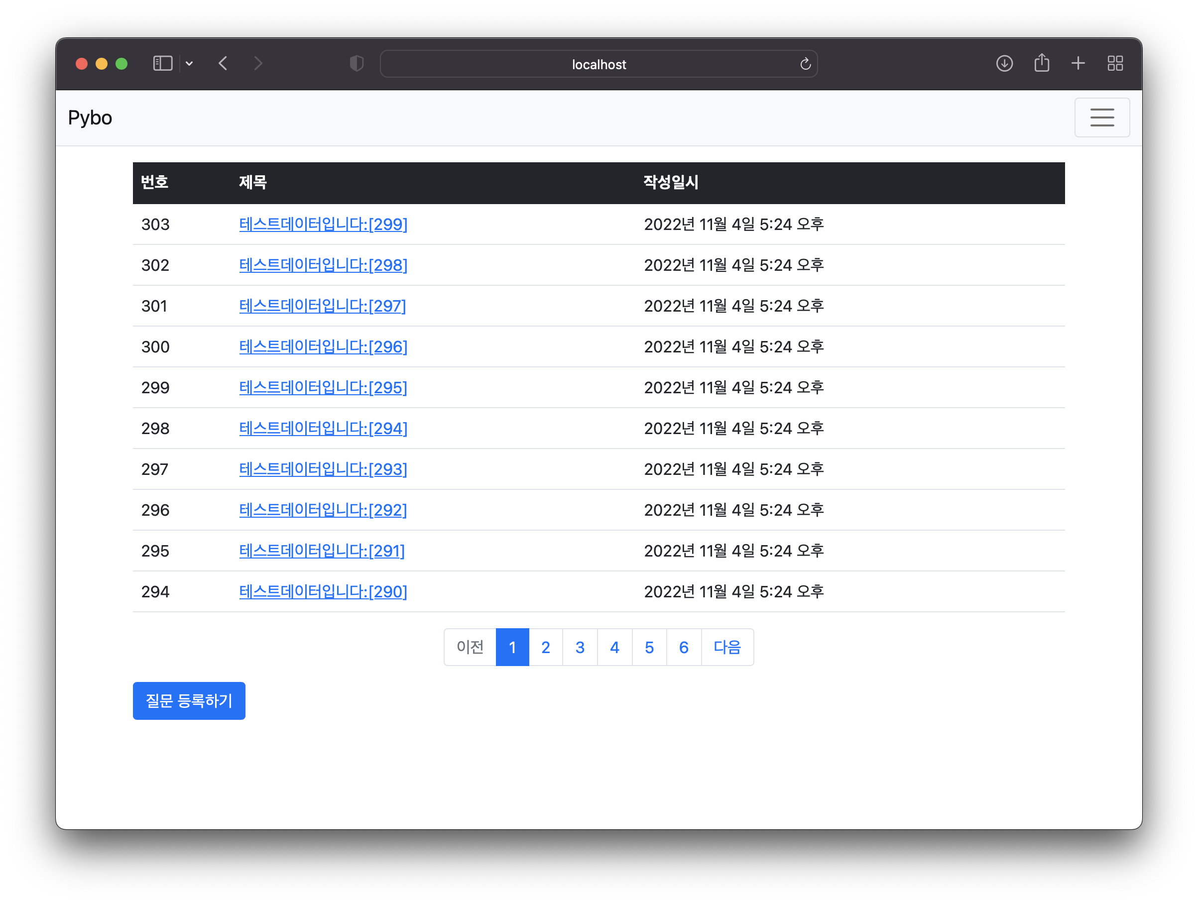Open question 테스트데이터입니다:[299]
Image resolution: width=1198 pixels, height=903 pixels.
pyautogui.click(x=323, y=224)
